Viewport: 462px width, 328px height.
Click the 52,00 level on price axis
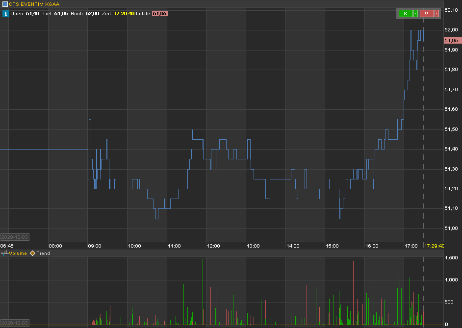[x=451, y=29]
